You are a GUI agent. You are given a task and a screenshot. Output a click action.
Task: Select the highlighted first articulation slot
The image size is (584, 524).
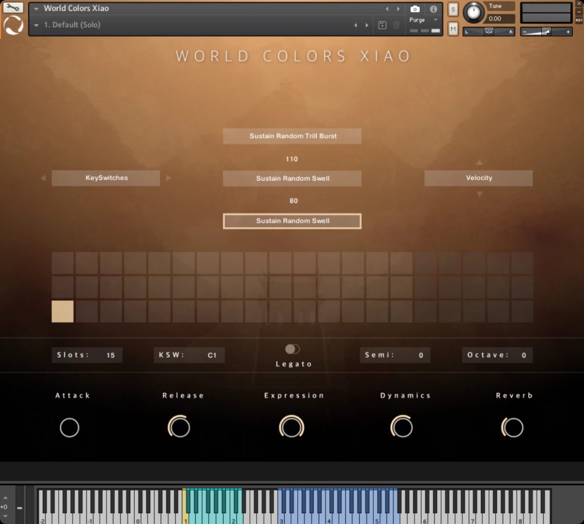[63, 311]
